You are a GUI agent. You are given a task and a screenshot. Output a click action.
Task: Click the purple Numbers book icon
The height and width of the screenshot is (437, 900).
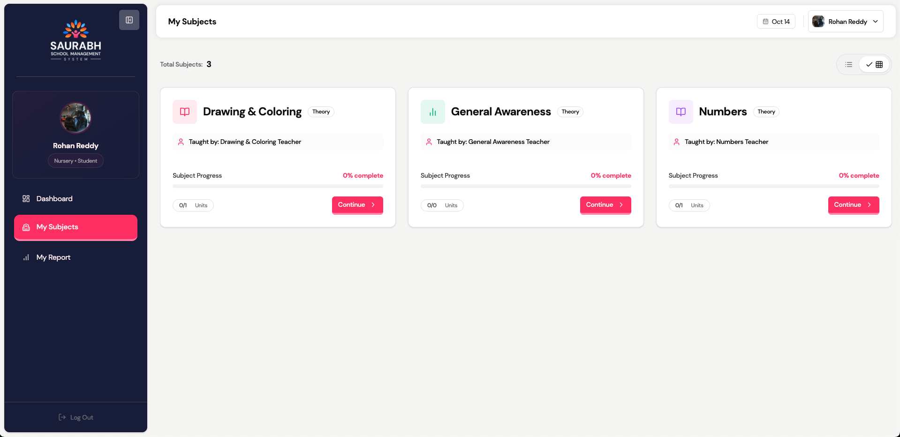tap(681, 112)
